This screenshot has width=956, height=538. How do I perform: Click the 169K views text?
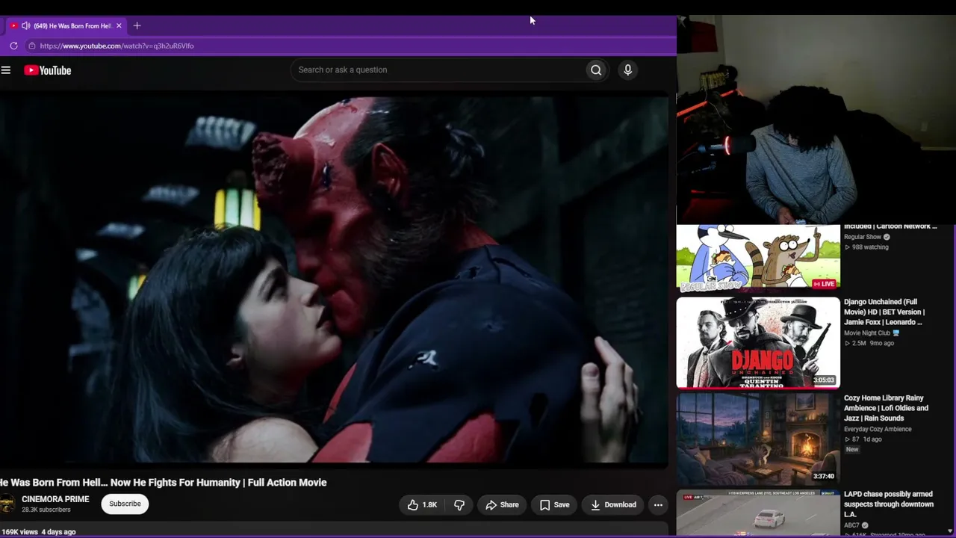point(19,532)
